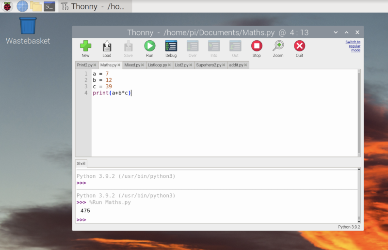Start the Debug tool
Viewport: 388px width, 250px height.
tap(171, 46)
